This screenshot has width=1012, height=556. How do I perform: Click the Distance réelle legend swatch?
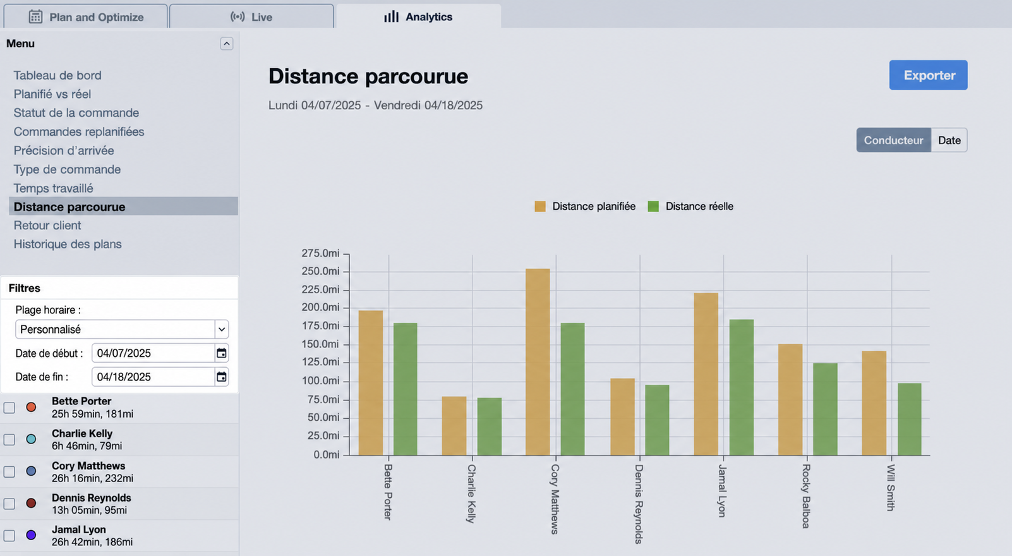(x=653, y=207)
